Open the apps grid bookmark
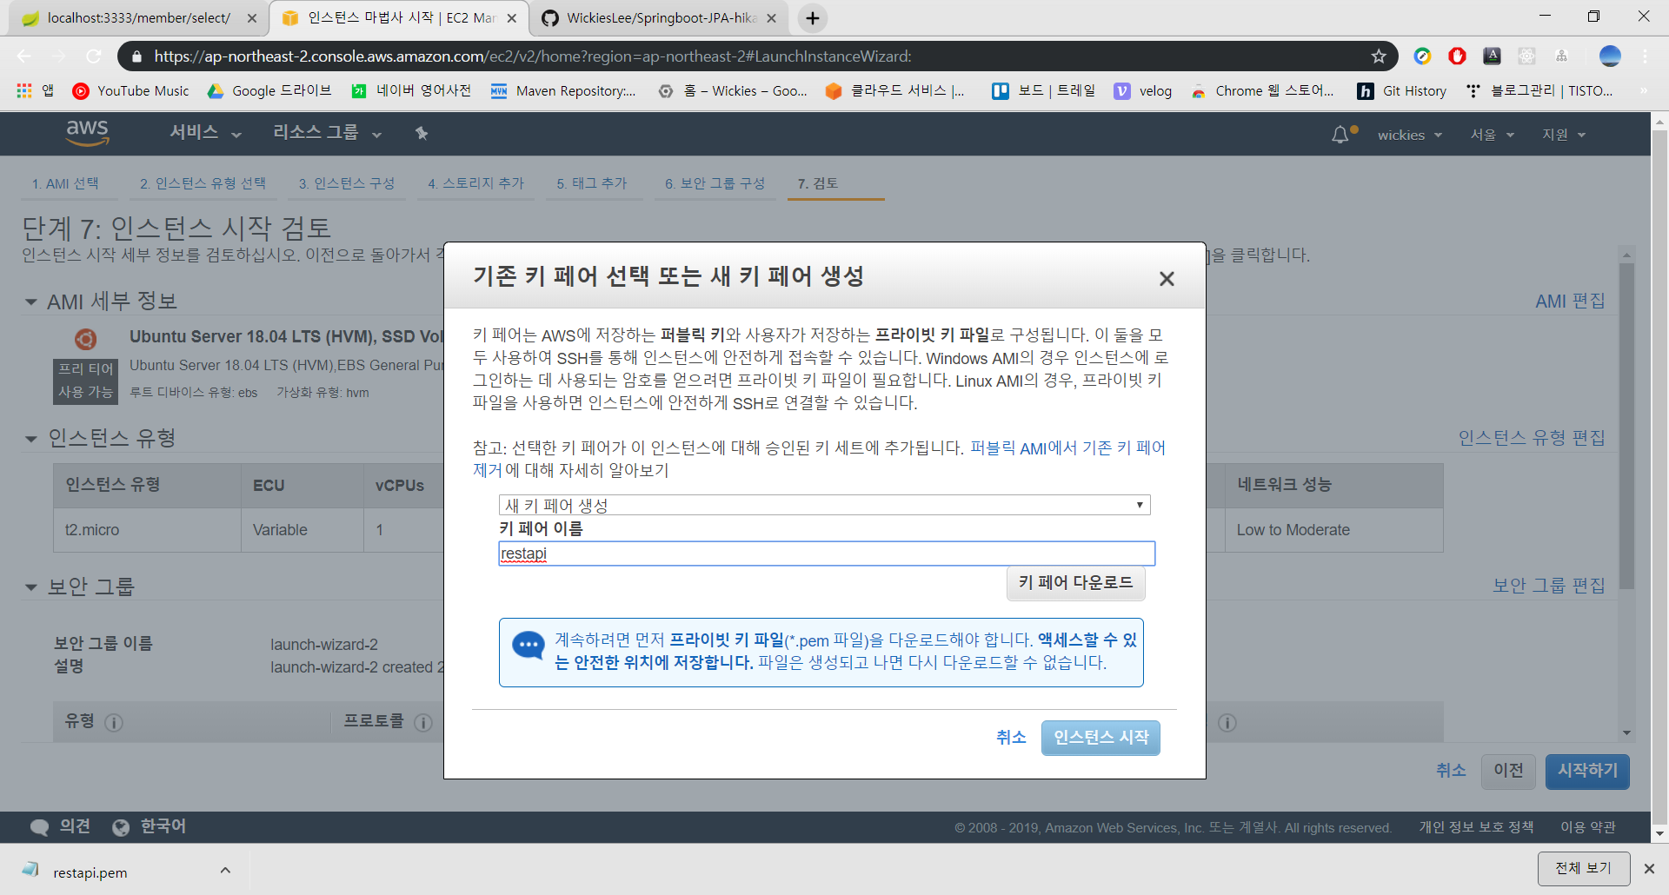 pos(36,91)
